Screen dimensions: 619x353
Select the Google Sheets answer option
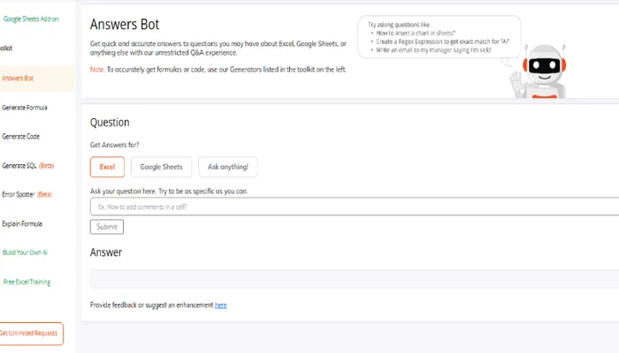[161, 167]
